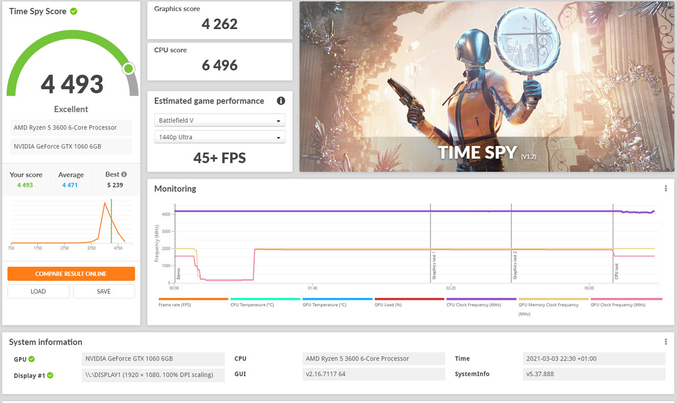Click the green status icon next to GPU
The width and height of the screenshot is (677, 403).
[x=32, y=359]
